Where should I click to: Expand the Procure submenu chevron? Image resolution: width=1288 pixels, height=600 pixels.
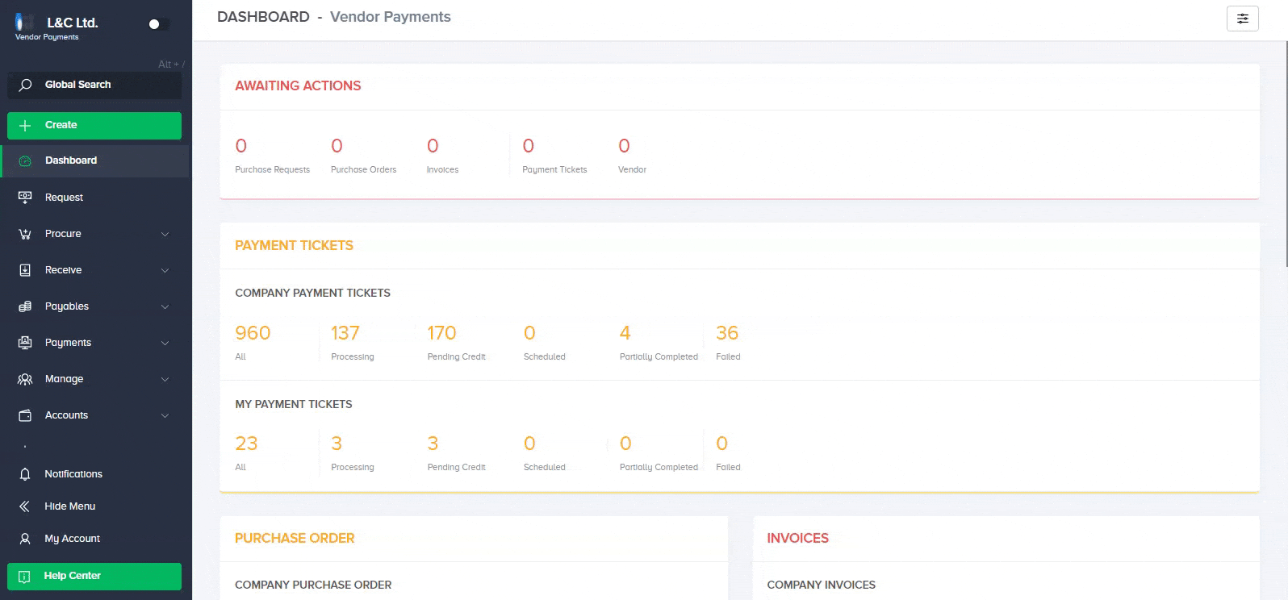(165, 234)
